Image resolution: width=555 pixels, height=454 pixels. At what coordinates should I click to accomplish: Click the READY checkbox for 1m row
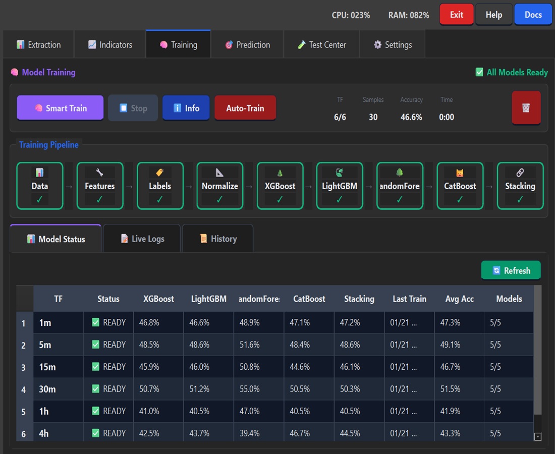(x=95, y=322)
